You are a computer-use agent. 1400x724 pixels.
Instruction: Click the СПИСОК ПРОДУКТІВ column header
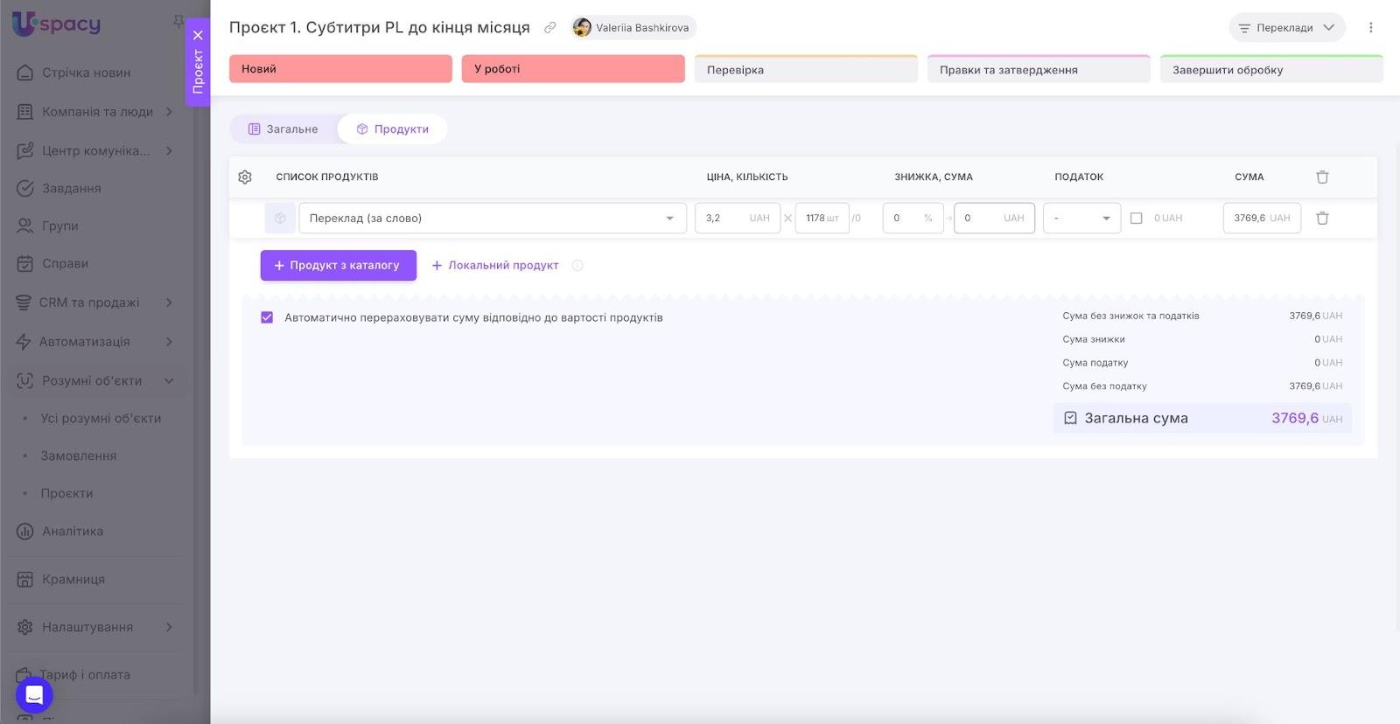[327, 177]
